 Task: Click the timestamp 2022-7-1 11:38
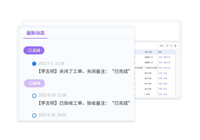coord(51,63)
